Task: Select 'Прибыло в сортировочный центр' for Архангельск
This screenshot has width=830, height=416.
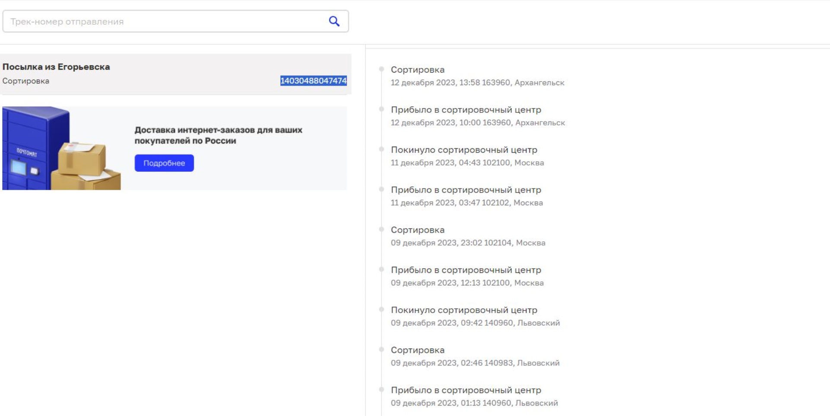Action: 466,110
